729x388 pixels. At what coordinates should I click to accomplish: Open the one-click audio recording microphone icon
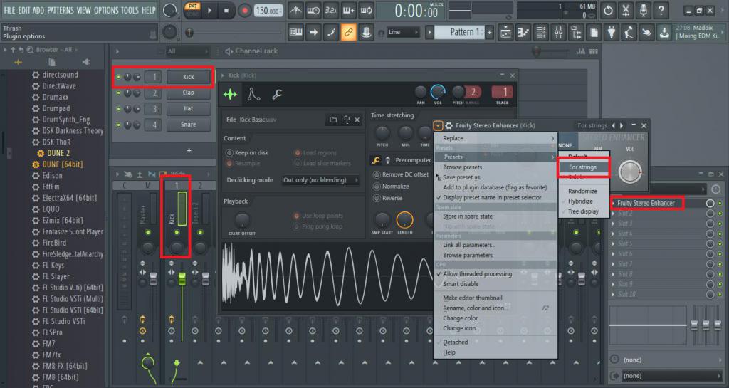[643, 10]
